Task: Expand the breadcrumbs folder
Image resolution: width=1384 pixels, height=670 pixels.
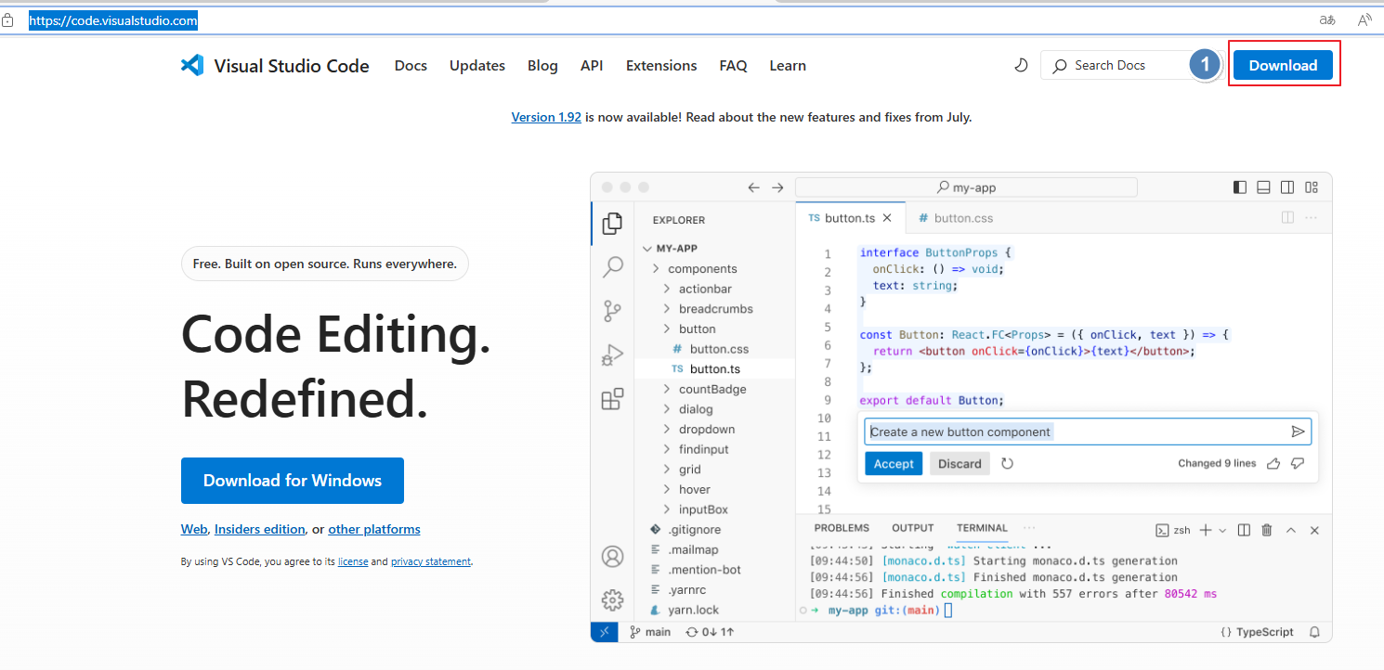Action: coord(667,309)
